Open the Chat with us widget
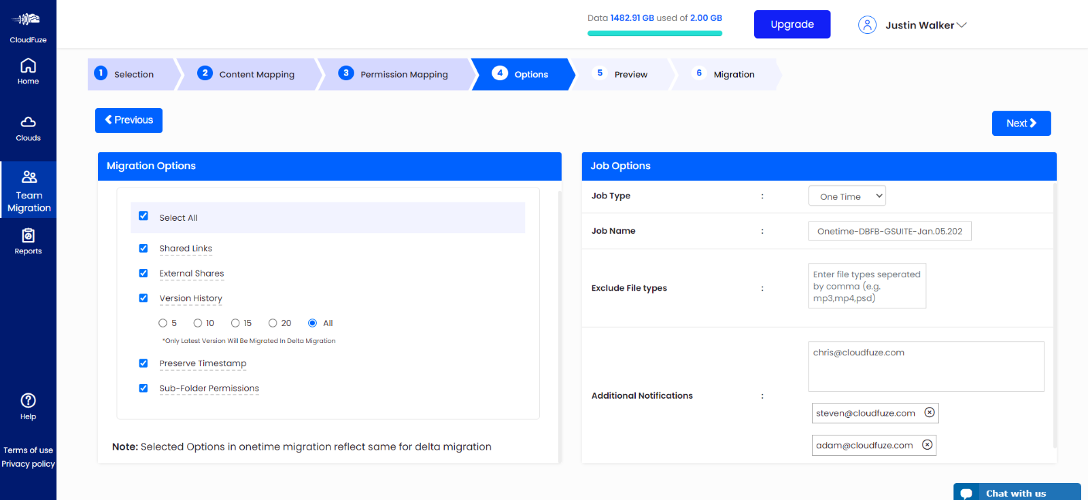1088x500 pixels. click(x=1017, y=493)
